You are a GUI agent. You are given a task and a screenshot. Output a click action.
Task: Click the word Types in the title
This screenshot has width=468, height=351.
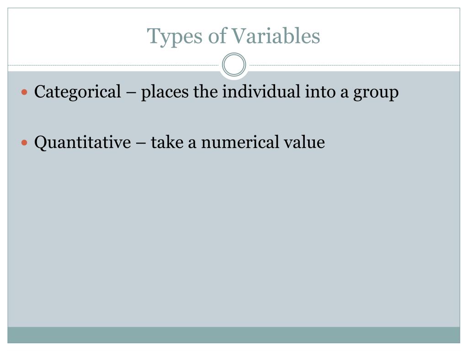tap(175, 37)
